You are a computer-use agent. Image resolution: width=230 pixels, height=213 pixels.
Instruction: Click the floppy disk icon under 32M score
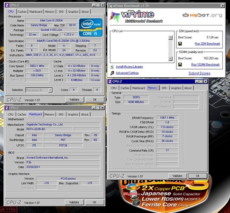180,44
